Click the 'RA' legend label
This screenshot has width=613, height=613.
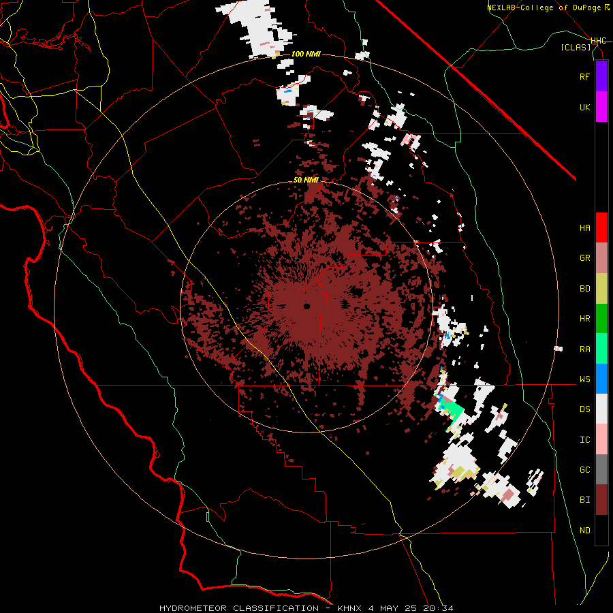(x=584, y=349)
